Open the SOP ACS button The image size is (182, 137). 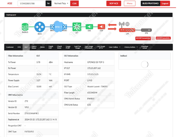point(114,3)
